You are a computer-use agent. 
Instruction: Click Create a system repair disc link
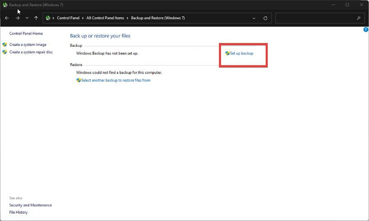tap(31, 52)
